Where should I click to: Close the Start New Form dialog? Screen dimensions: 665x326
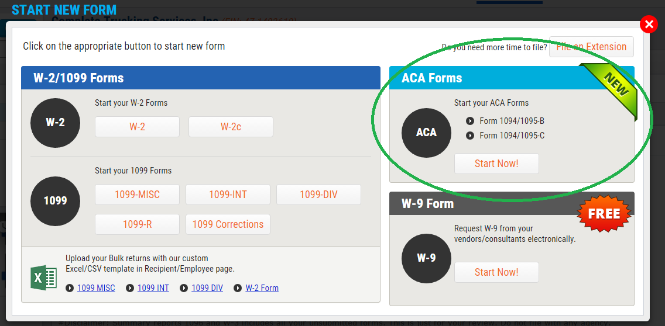click(x=649, y=25)
